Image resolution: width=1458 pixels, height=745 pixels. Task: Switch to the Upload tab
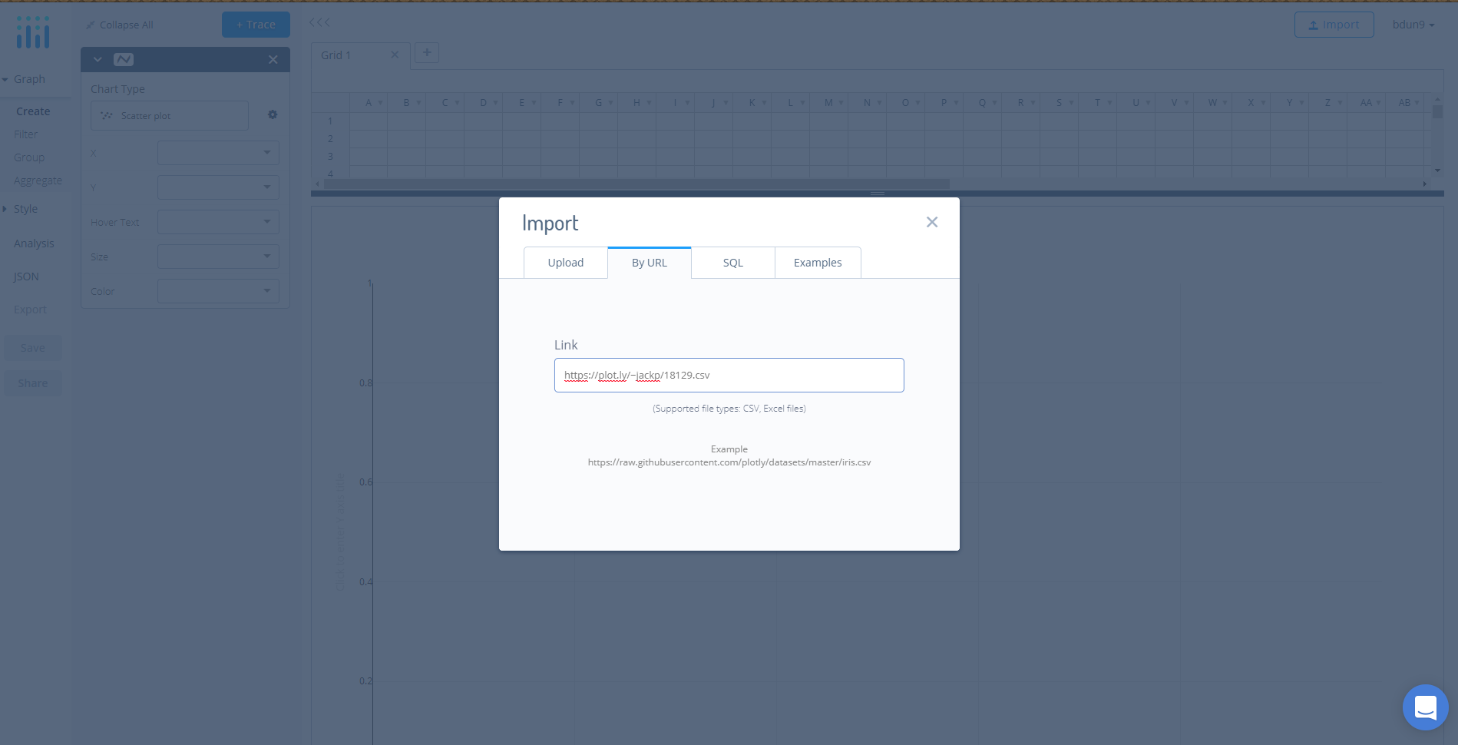tap(566, 263)
